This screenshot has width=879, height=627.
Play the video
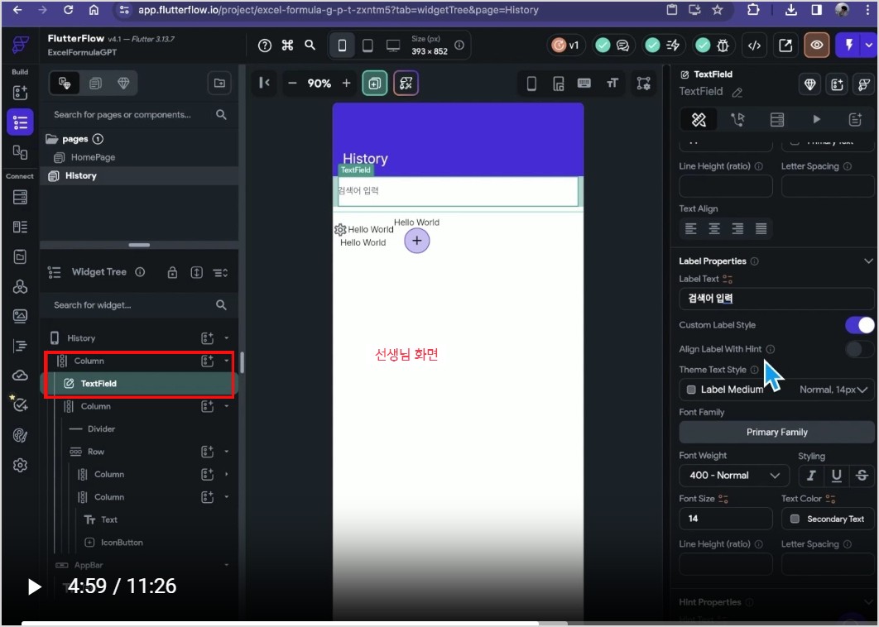[34, 586]
